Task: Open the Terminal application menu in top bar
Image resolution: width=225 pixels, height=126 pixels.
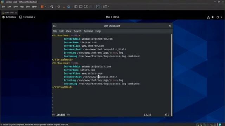Action: 27,17
